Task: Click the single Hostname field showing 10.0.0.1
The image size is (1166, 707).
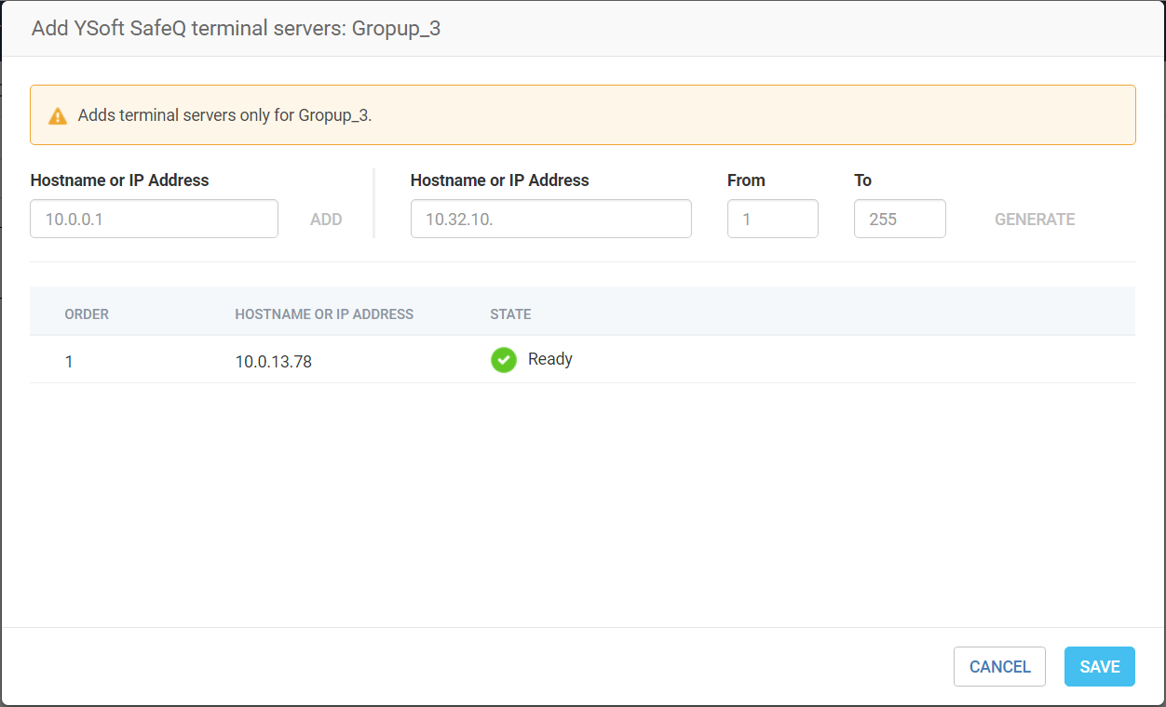Action: [154, 219]
